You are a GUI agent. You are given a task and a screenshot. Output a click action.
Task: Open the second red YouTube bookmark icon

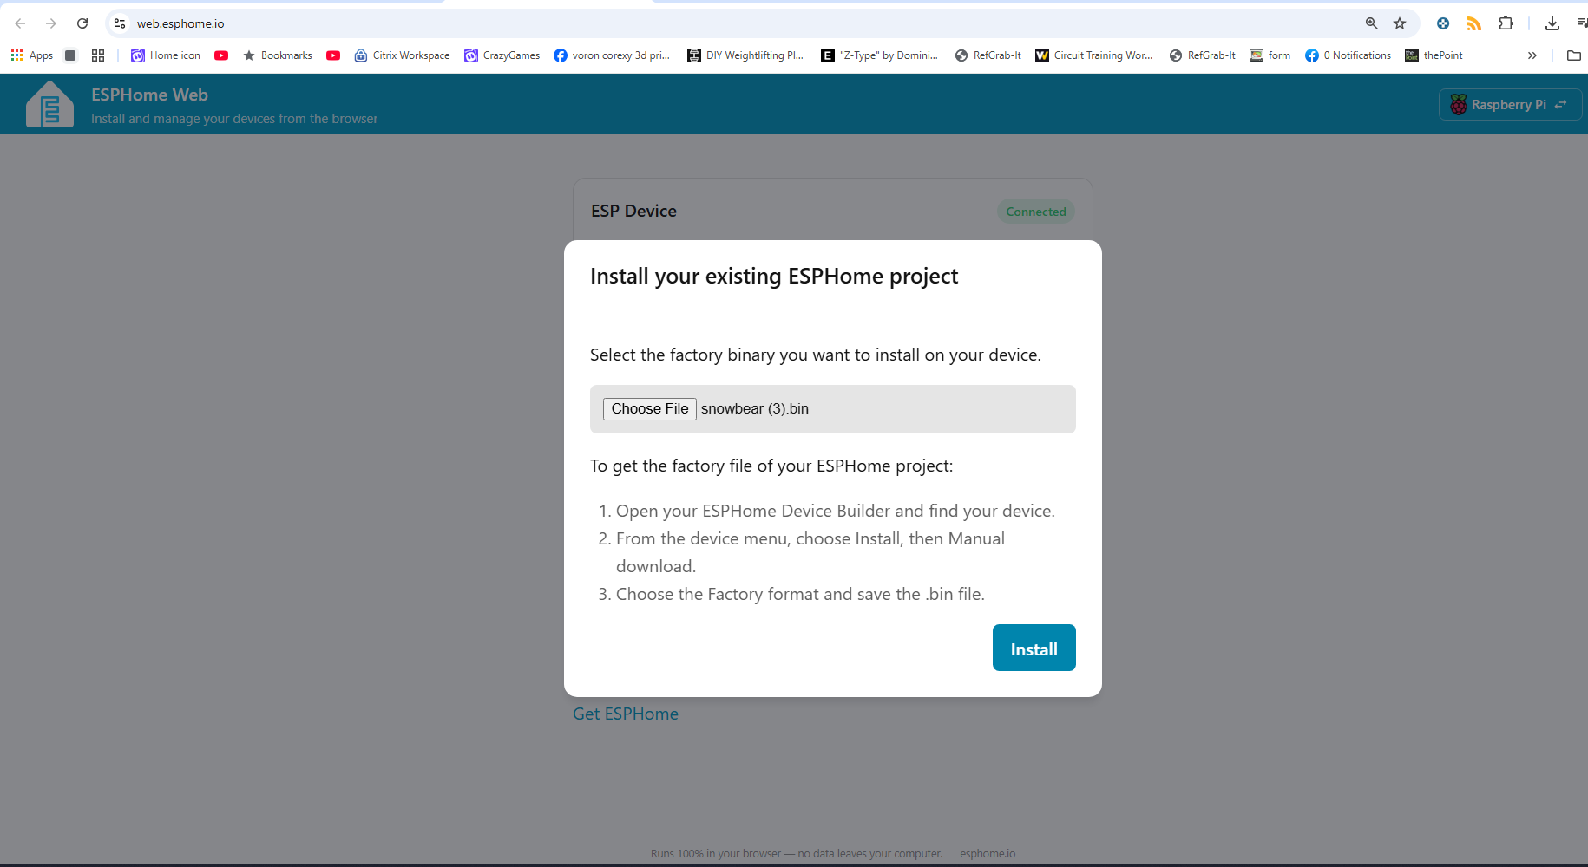(333, 55)
